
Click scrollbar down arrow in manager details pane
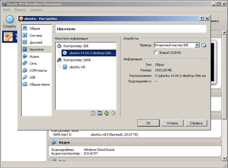224,159
